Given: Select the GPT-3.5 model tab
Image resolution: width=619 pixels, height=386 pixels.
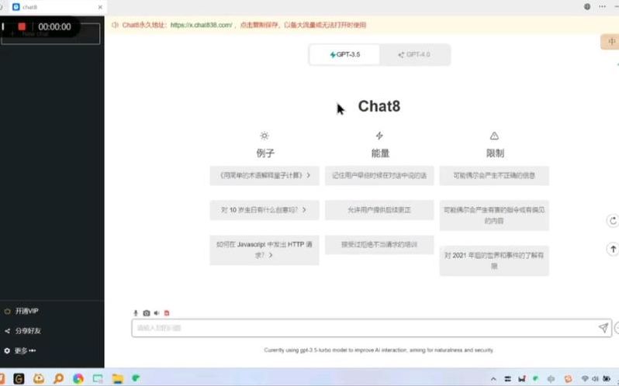Looking at the screenshot, I should coord(344,54).
